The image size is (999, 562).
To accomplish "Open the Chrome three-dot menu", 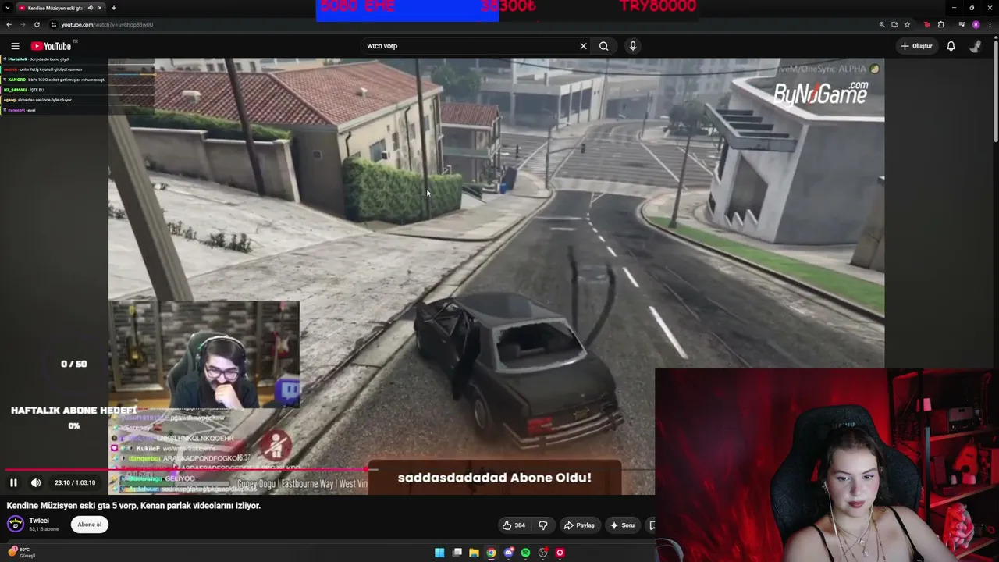I will [990, 24].
